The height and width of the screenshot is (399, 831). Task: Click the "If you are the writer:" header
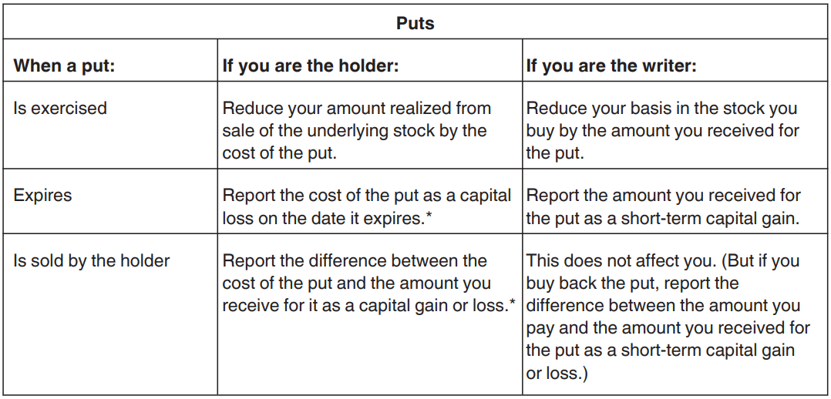pyautogui.click(x=611, y=66)
